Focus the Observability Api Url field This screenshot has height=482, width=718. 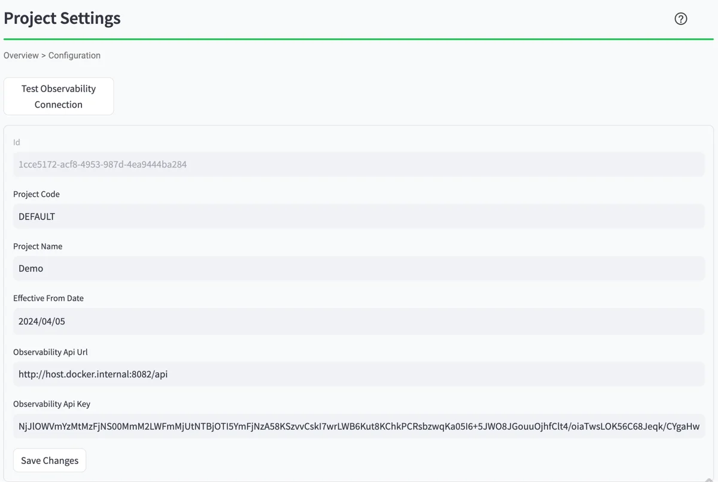click(x=359, y=374)
